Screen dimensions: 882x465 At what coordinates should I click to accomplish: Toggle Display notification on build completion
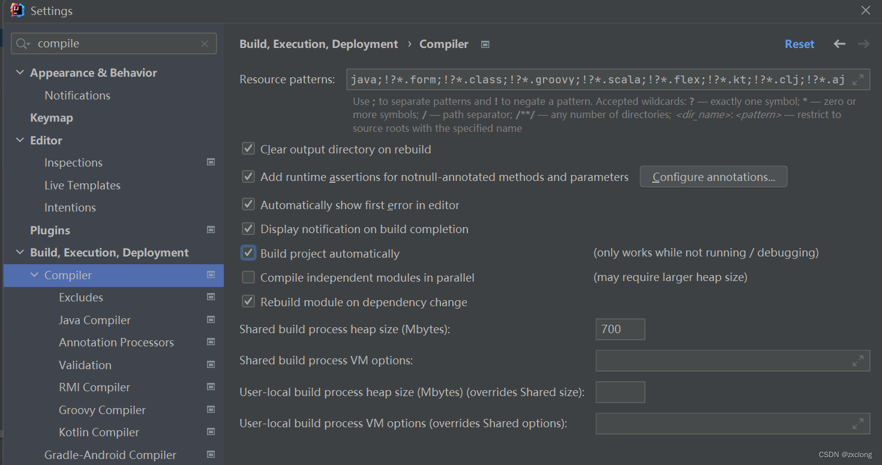[x=248, y=229]
